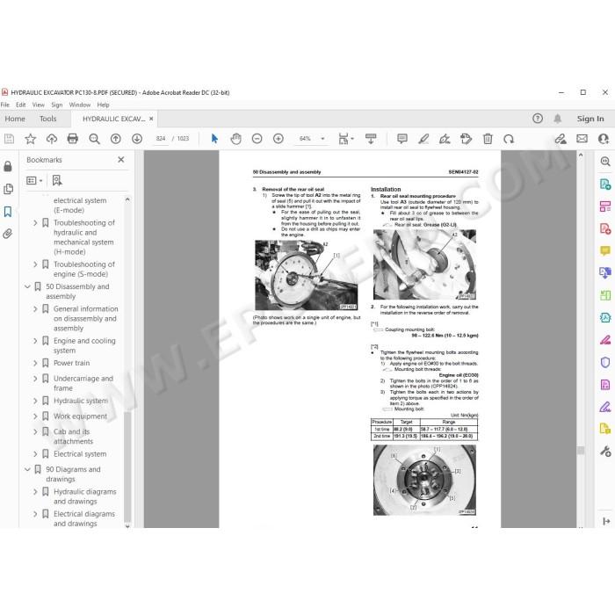Activate the Hand pan tool

tap(235, 139)
